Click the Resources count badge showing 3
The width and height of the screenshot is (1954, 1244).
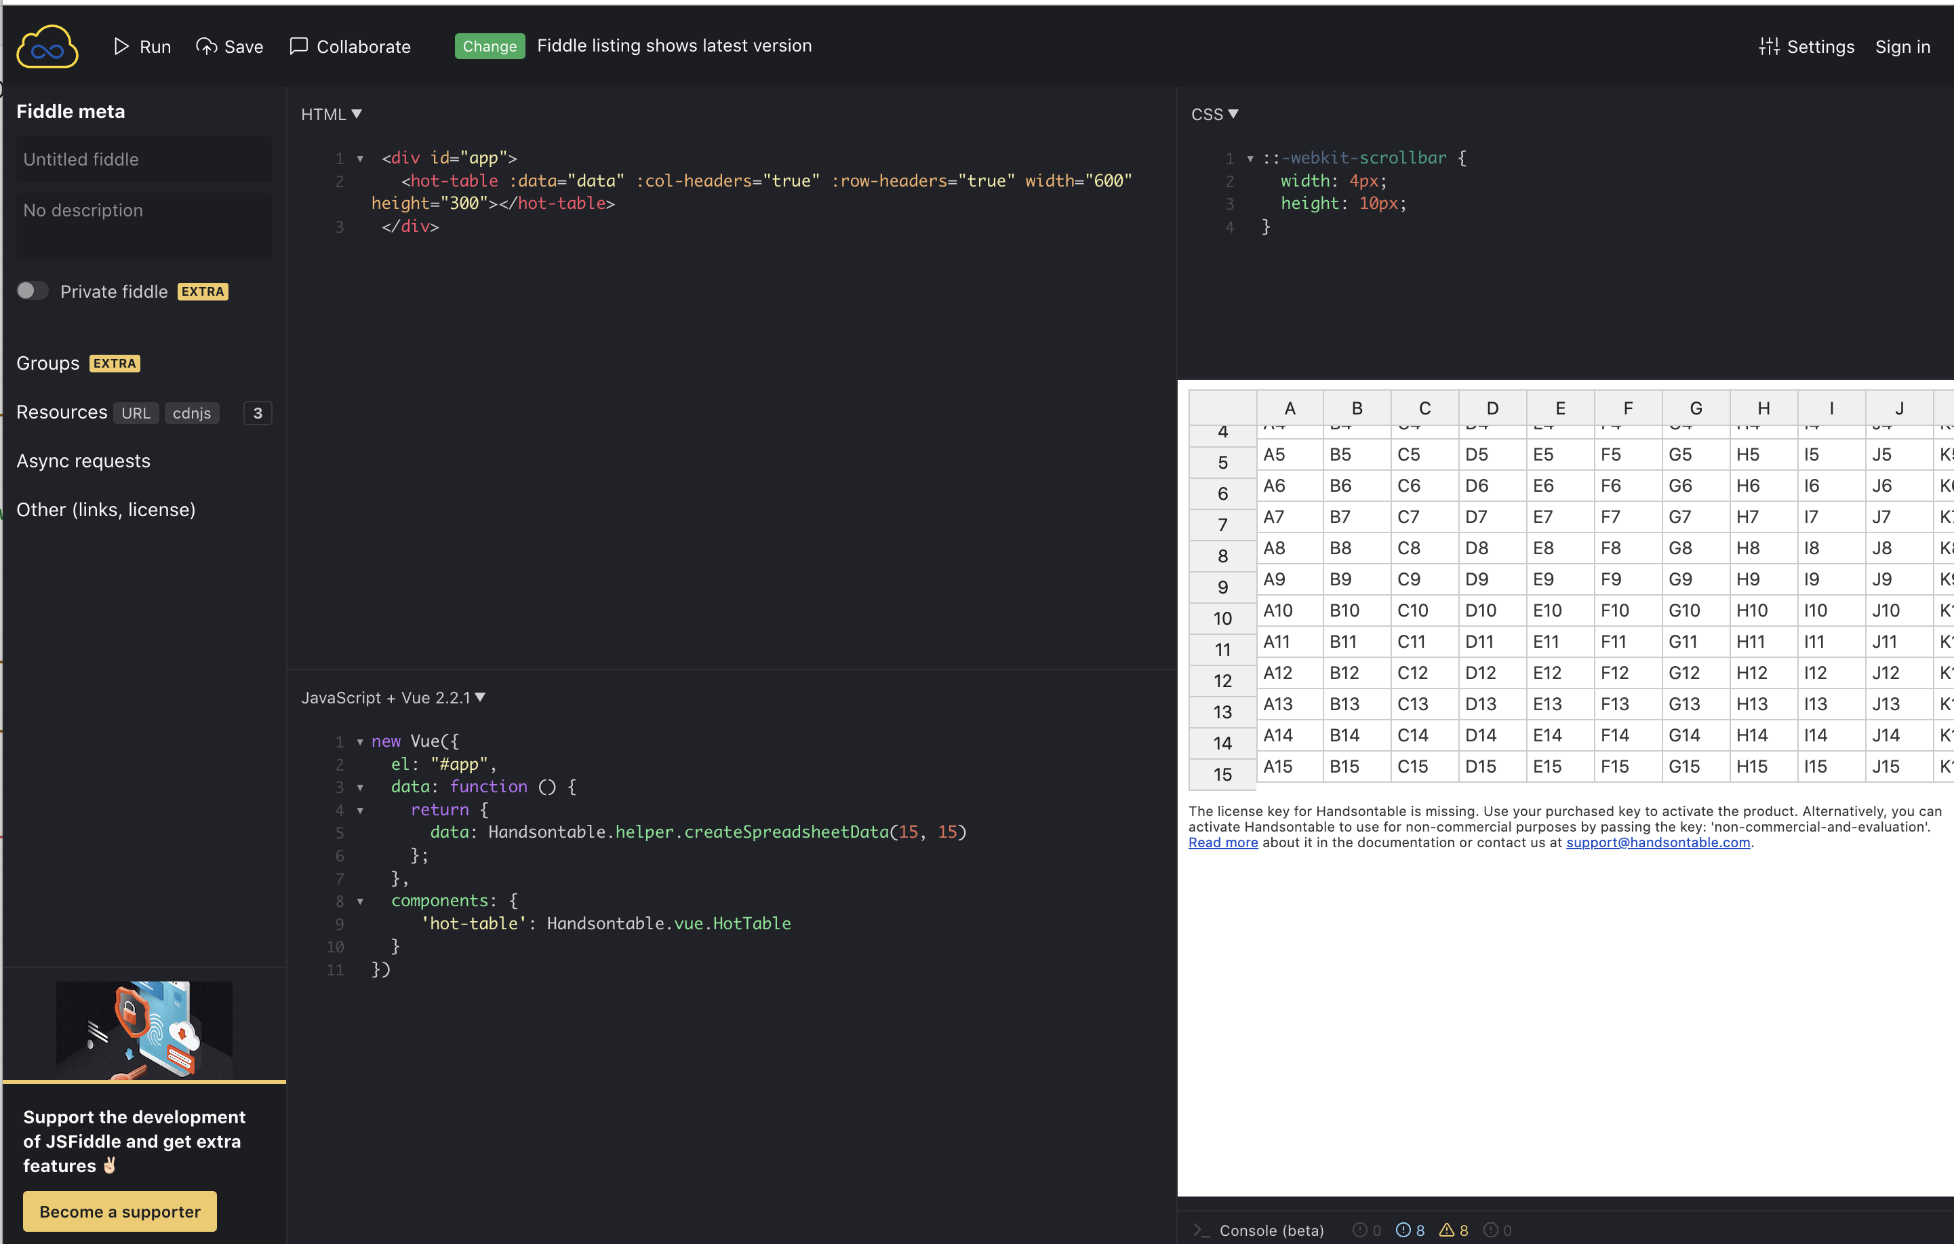pos(257,412)
